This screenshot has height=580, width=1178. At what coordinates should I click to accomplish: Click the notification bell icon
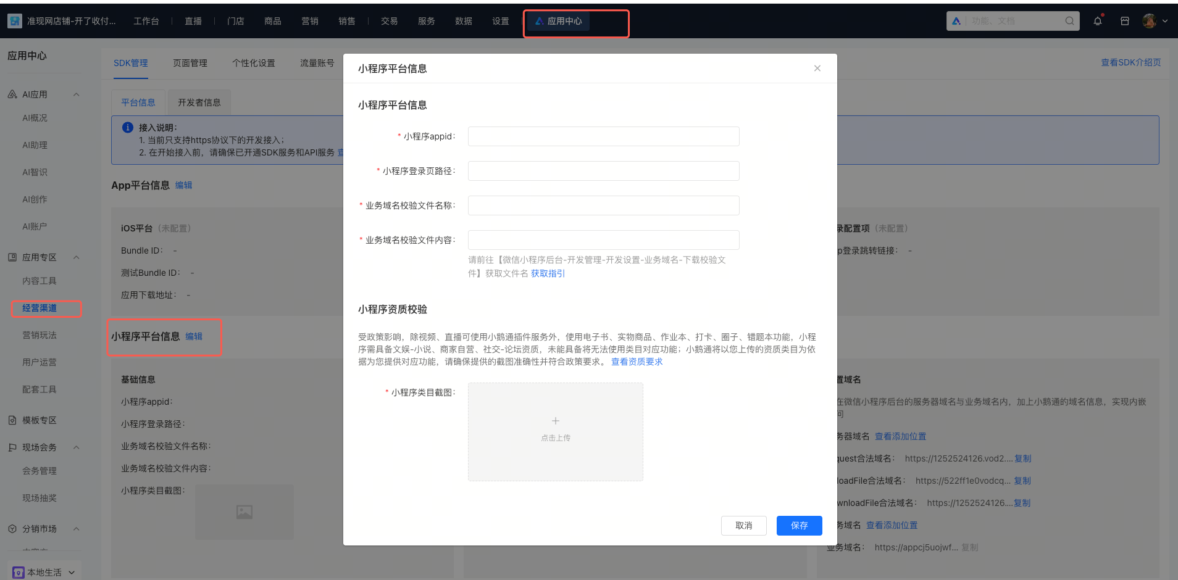[1098, 21]
